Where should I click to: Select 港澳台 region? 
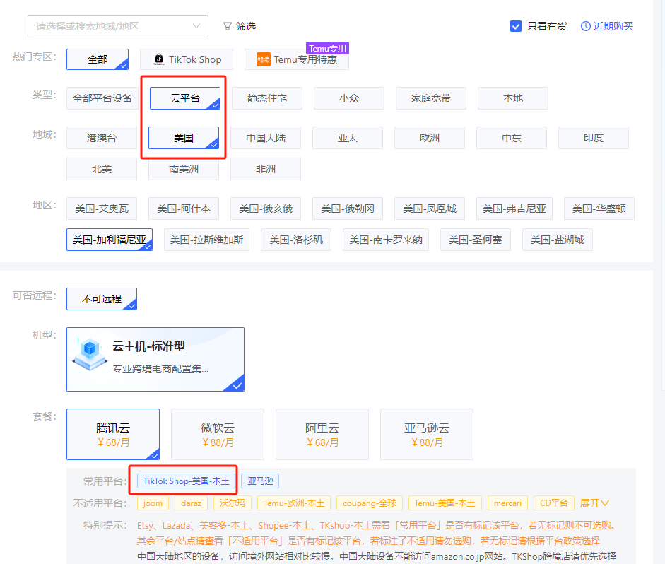click(x=102, y=138)
